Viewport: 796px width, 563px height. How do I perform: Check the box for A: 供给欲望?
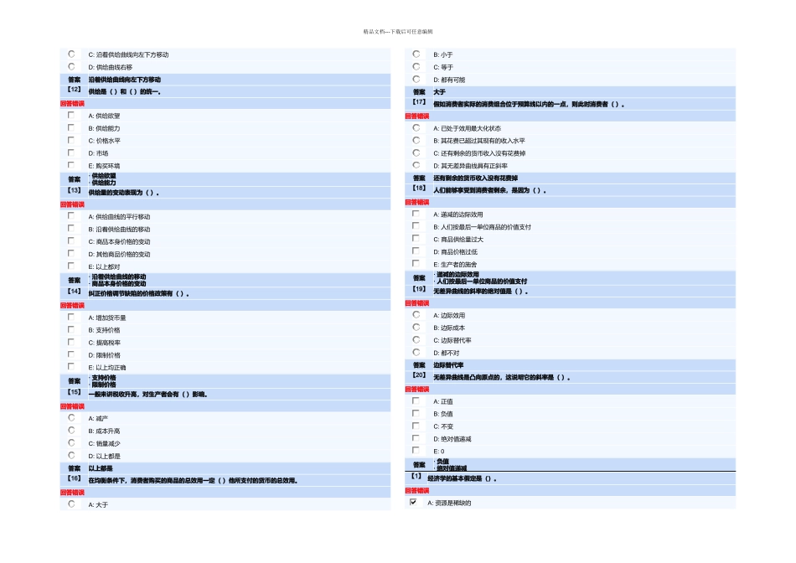(71, 116)
